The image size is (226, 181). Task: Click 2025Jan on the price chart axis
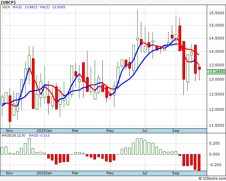pyautogui.click(x=45, y=131)
